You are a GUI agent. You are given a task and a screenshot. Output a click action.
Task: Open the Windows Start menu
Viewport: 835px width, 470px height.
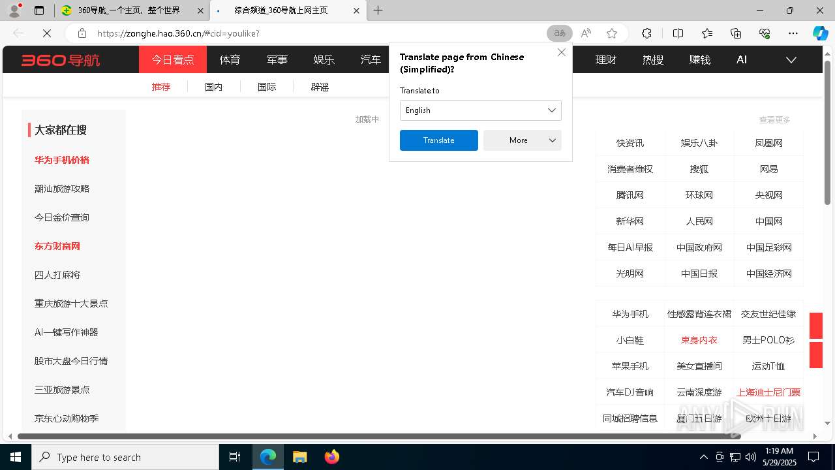coord(16,457)
